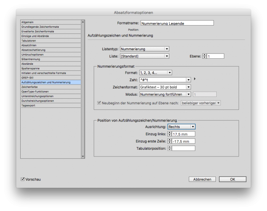Click the category list scrollbar track
The image size is (267, 211).
pyautogui.click(x=83, y=89)
